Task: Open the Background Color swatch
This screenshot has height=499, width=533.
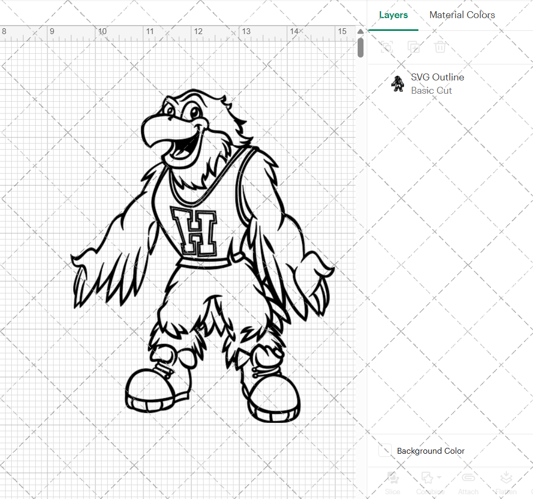Action: pyautogui.click(x=385, y=451)
